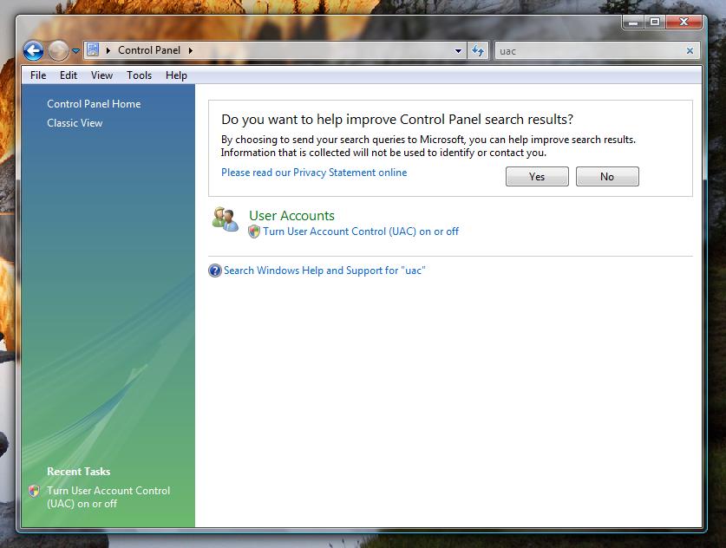Image resolution: width=726 pixels, height=548 pixels.
Task: Open the recent pages dropdown arrow
Action: (76, 51)
